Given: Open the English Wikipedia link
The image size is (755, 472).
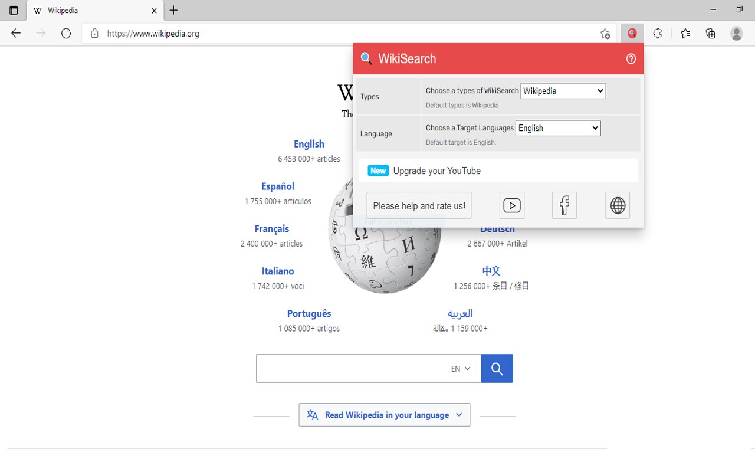Looking at the screenshot, I should pyautogui.click(x=309, y=144).
